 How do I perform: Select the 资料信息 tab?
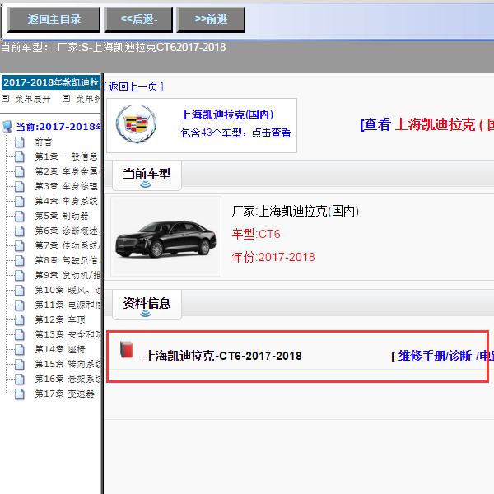147,305
